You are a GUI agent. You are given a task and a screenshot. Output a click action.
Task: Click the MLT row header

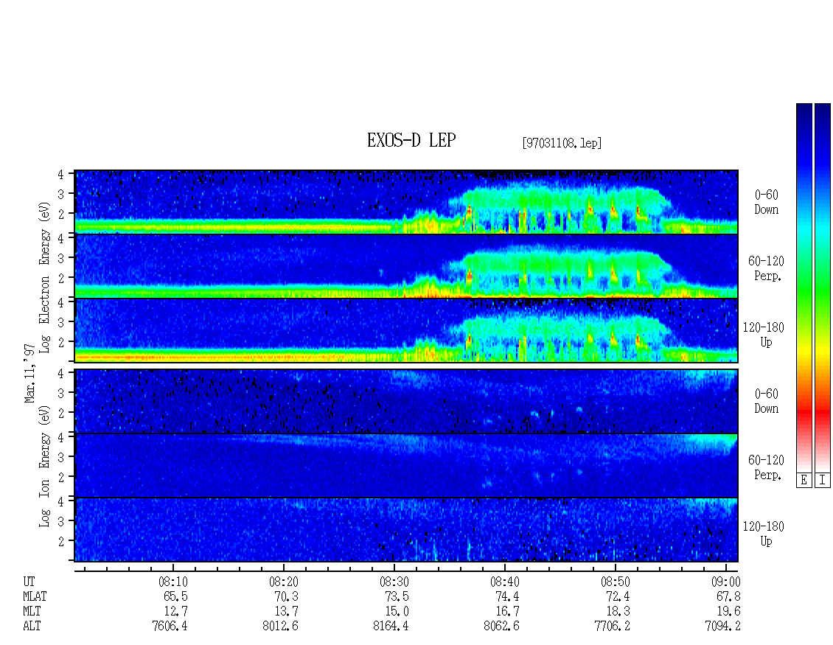(32, 612)
